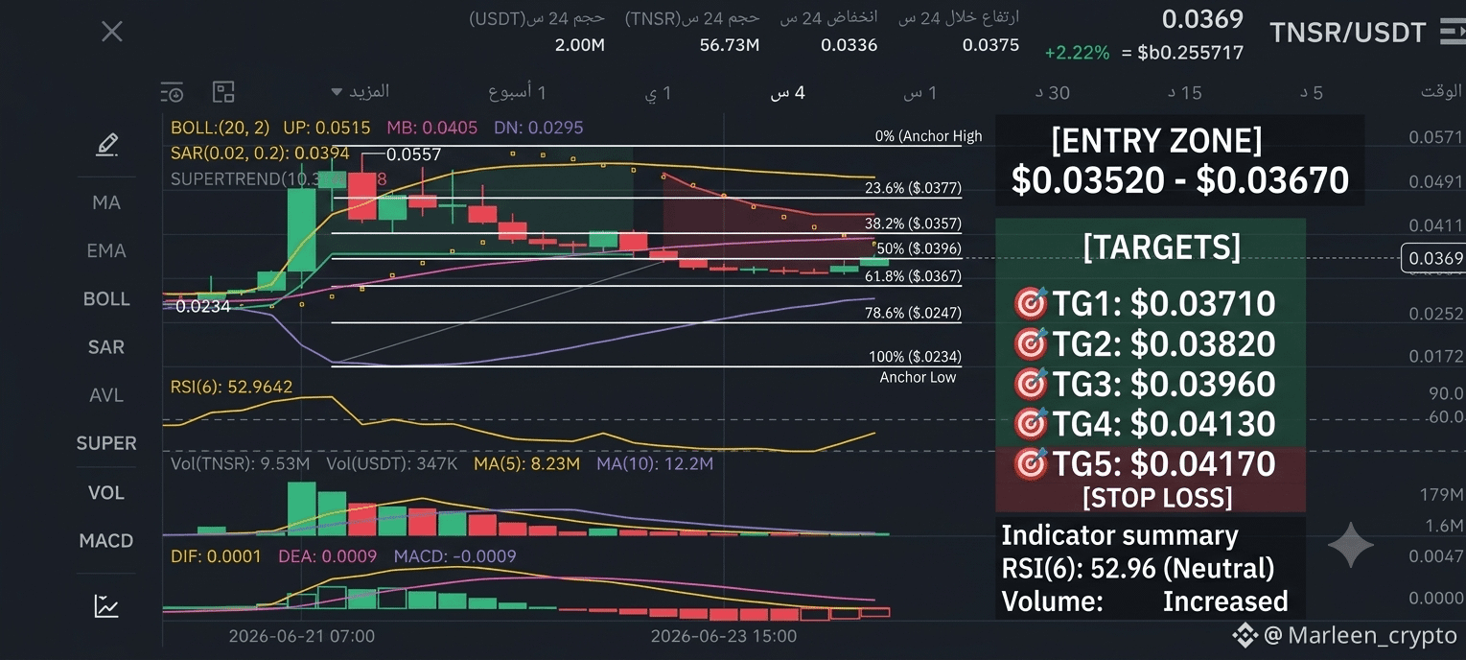This screenshot has width=1466, height=660.
Task: Open the TNSR/USDT pair selector
Action: [1348, 33]
